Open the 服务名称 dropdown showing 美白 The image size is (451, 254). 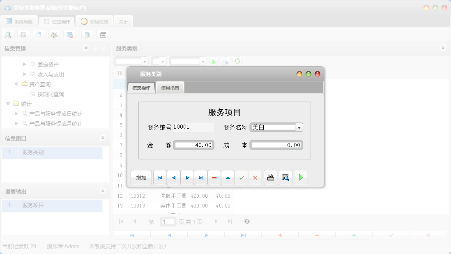(299, 128)
